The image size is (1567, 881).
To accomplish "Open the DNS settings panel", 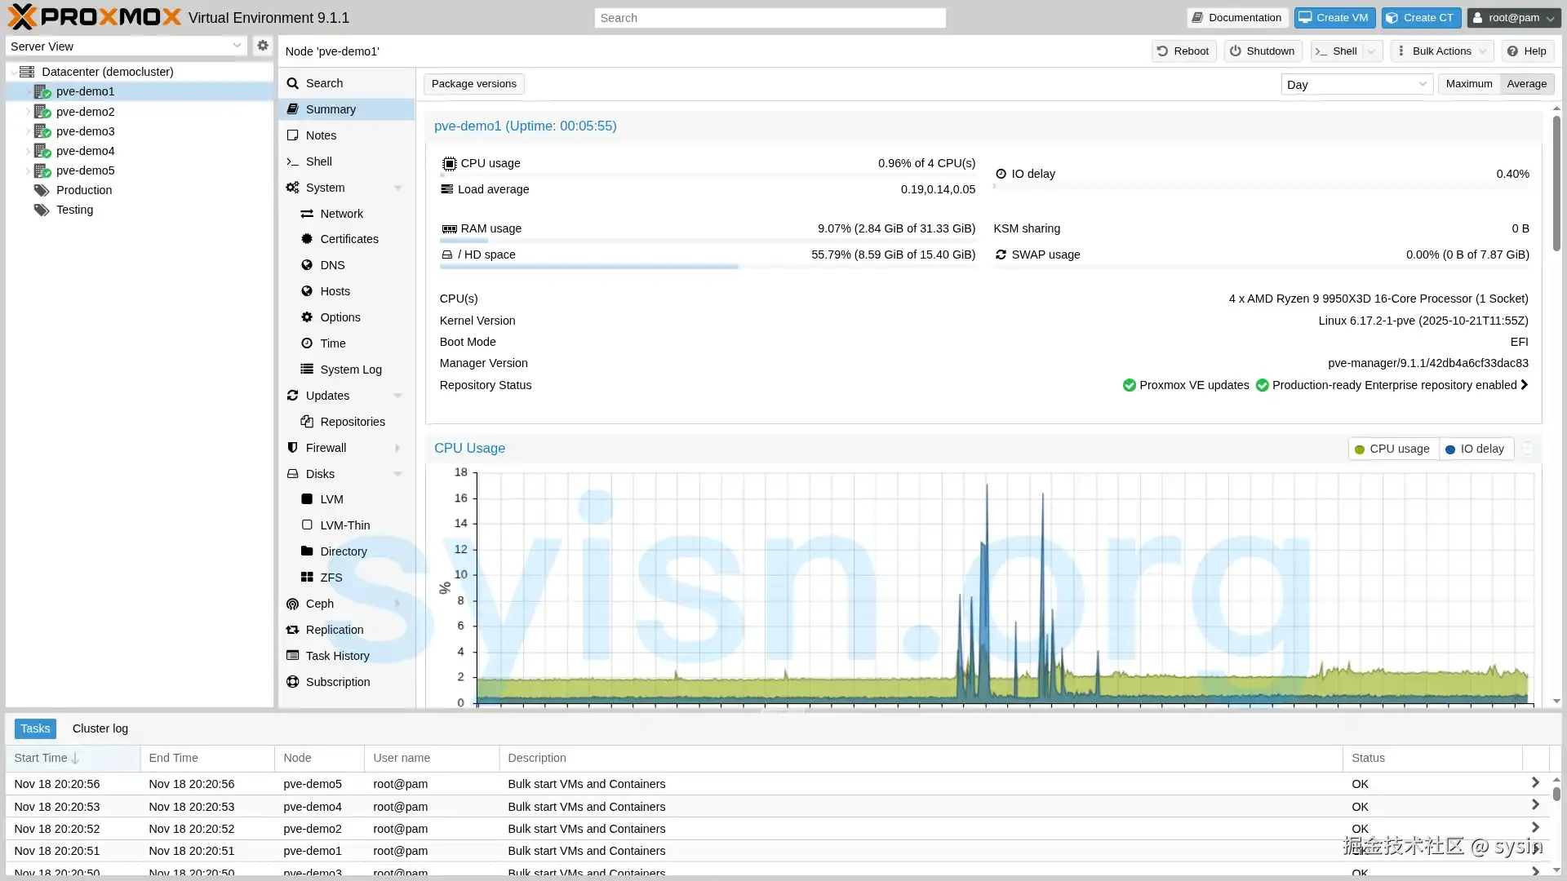I will coord(331,264).
